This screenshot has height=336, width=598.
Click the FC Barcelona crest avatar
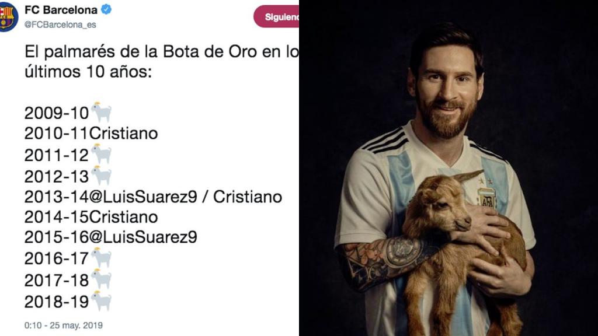[x=8, y=17]
